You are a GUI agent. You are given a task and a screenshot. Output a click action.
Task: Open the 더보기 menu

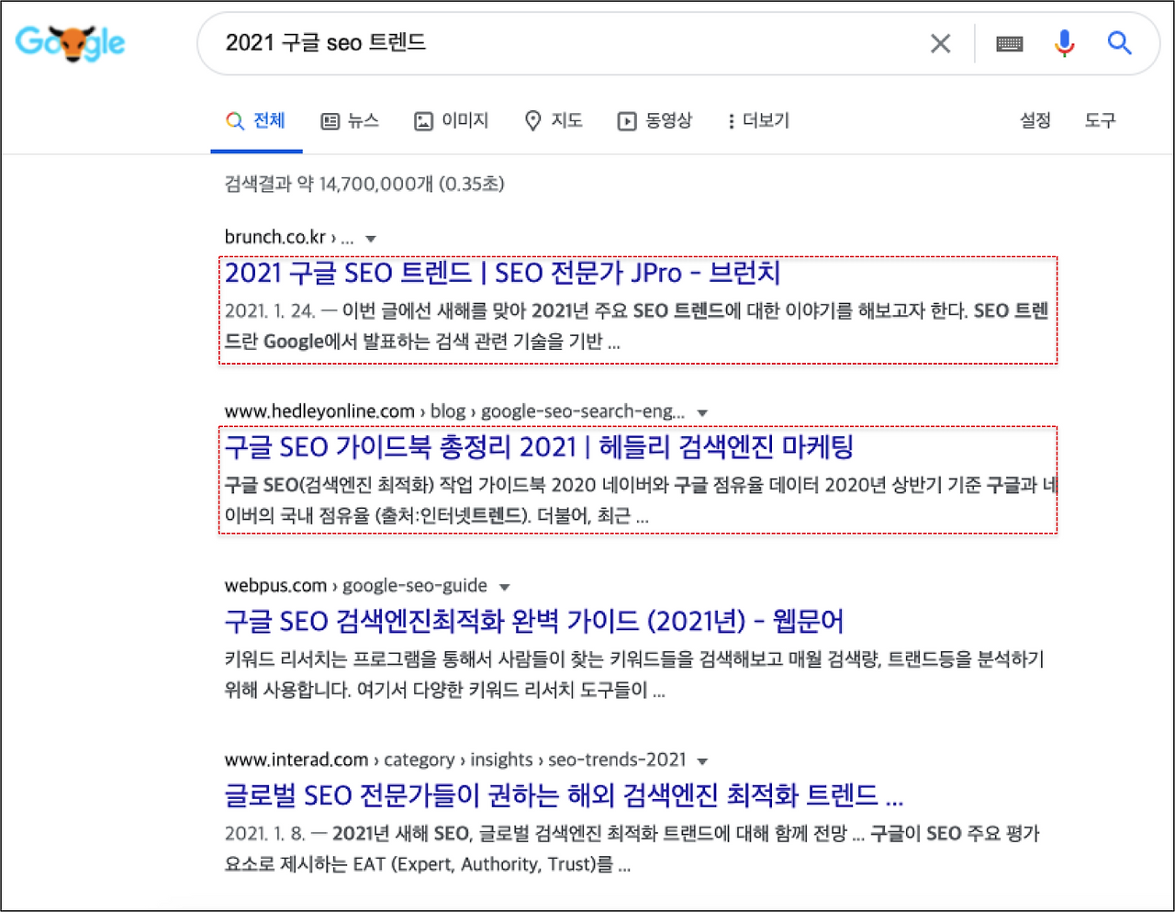758,120
